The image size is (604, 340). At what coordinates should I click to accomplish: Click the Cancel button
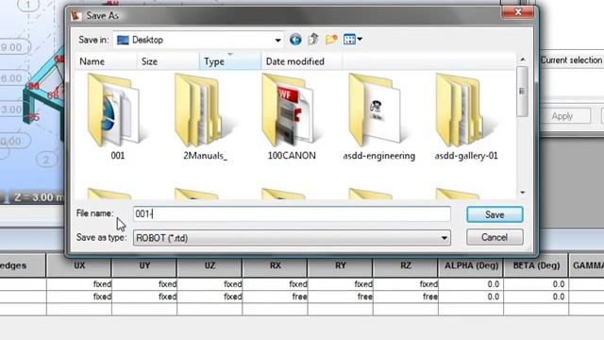[x=495, y=237]
